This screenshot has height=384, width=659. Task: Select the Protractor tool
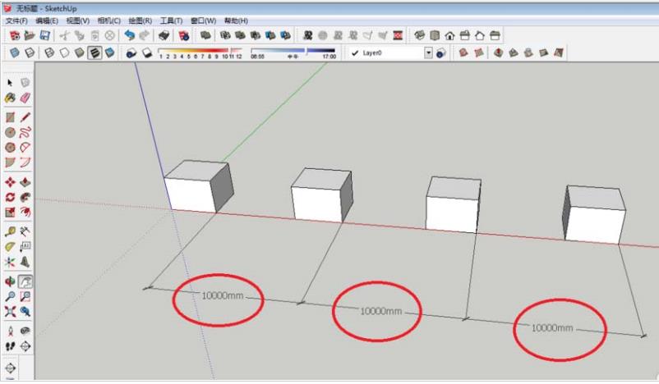click(10, 247)
